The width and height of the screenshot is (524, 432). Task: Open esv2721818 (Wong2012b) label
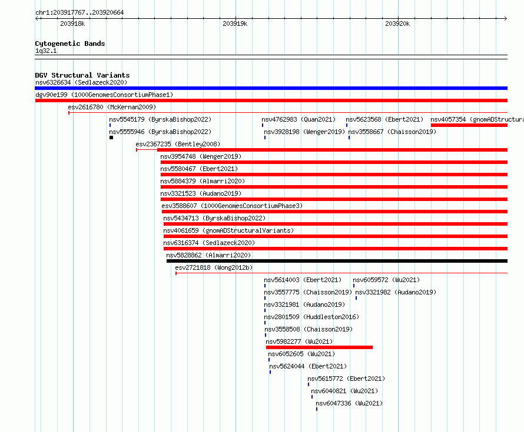pos(214,267)
